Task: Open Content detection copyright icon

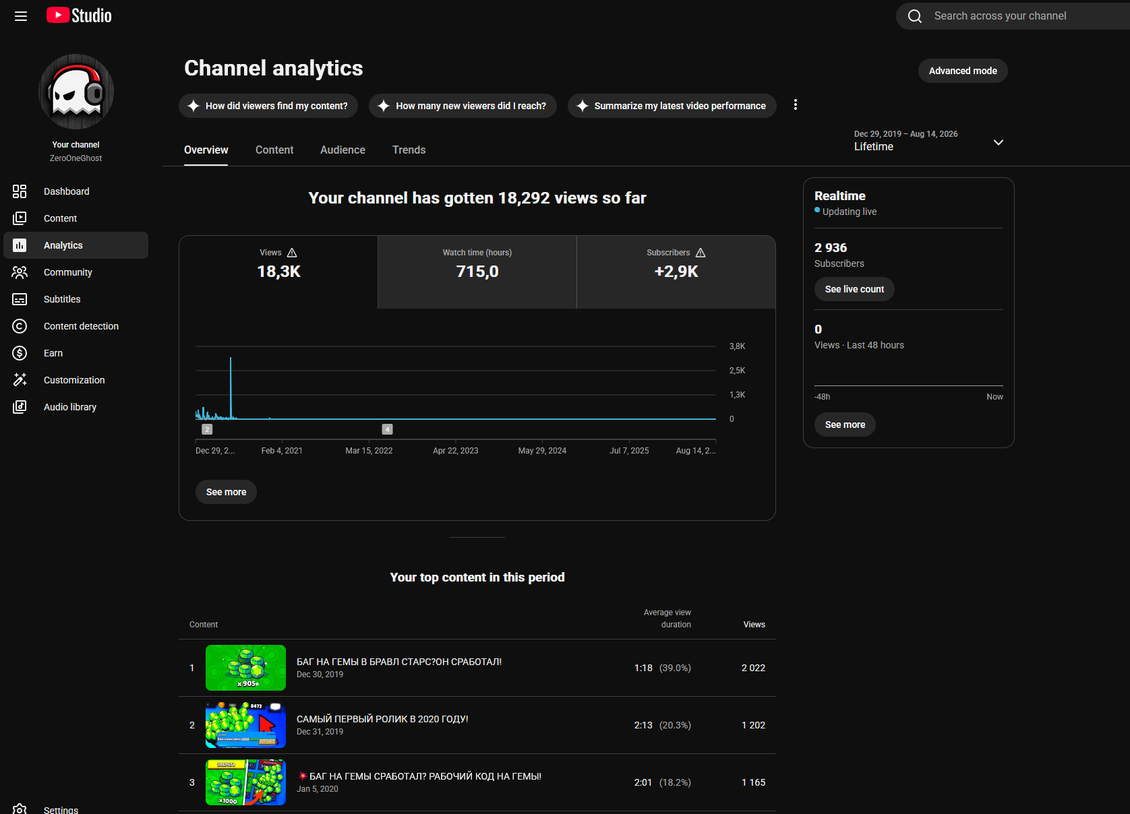Action: (x=20, y=326)
